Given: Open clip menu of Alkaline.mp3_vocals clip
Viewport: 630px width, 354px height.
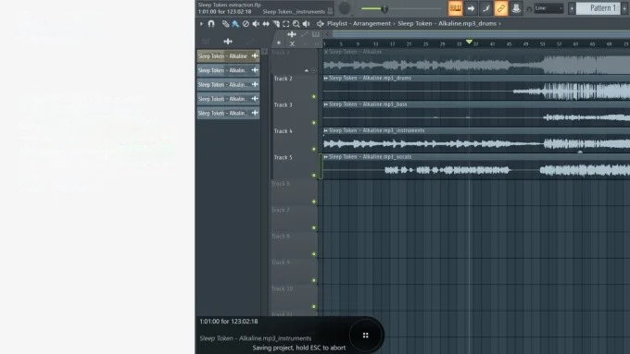Looking at the screenshot, I should click(326, 157).
